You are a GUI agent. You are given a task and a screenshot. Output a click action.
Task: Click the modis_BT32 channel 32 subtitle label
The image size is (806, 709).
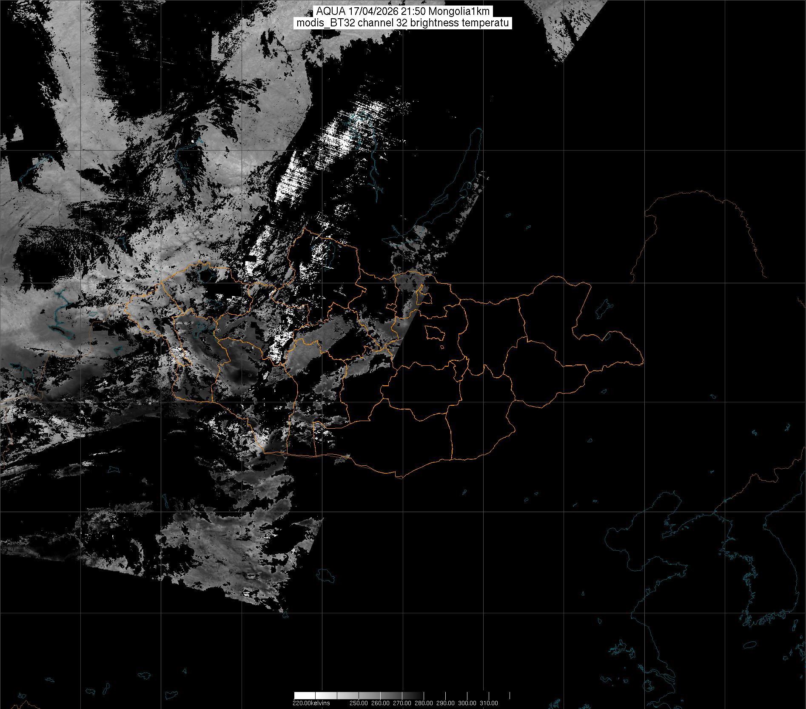(x=403, y=23)
